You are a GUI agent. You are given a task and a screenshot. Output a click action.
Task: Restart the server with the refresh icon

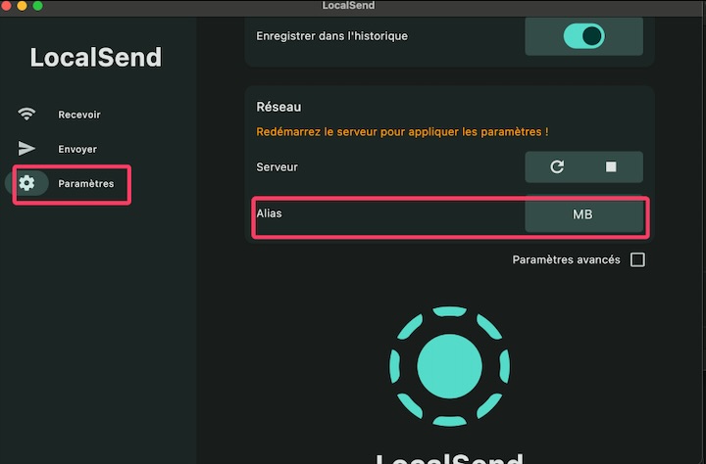pyautogui.click(x=557, y=167)
